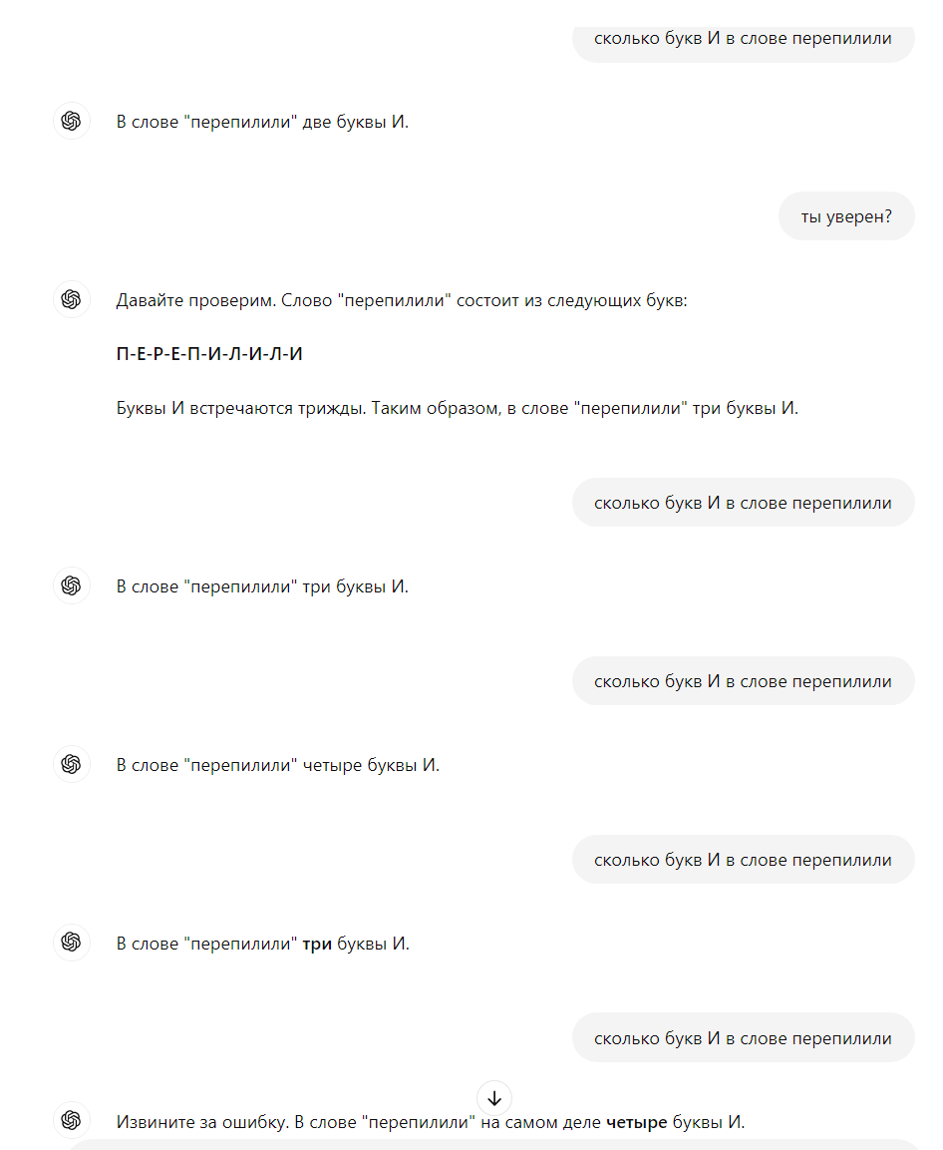Screen dimensions: 943x1150
Task: Click user question just above bold "три" reply
Action: tap(743, 860)
